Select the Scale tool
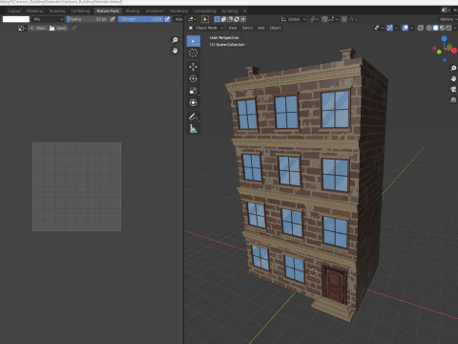This screenshot has width=458, height=344. [x=193, y=91]
